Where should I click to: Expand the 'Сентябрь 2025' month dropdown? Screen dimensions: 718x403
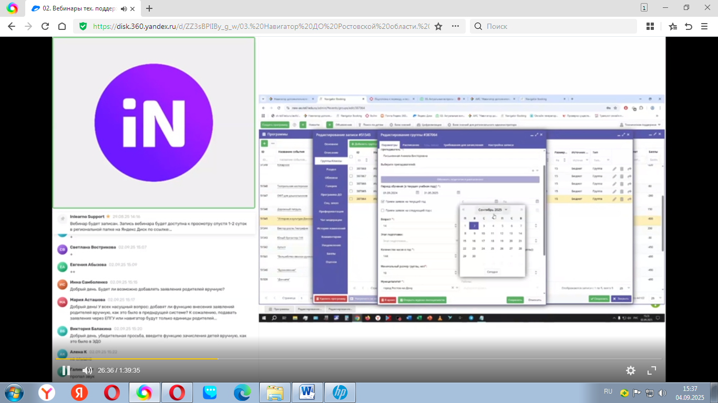coord(506,210)
